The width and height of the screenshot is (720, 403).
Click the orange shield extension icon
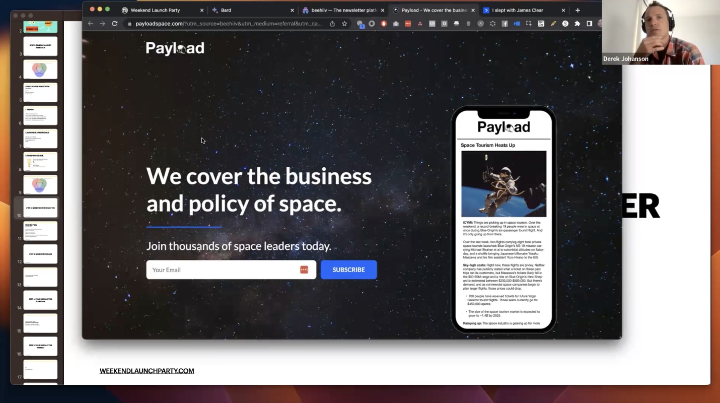tap(384, 24)
